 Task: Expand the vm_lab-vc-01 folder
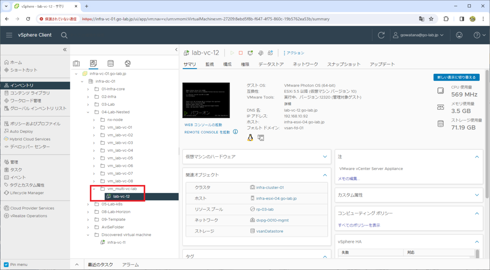pos(94,127)
